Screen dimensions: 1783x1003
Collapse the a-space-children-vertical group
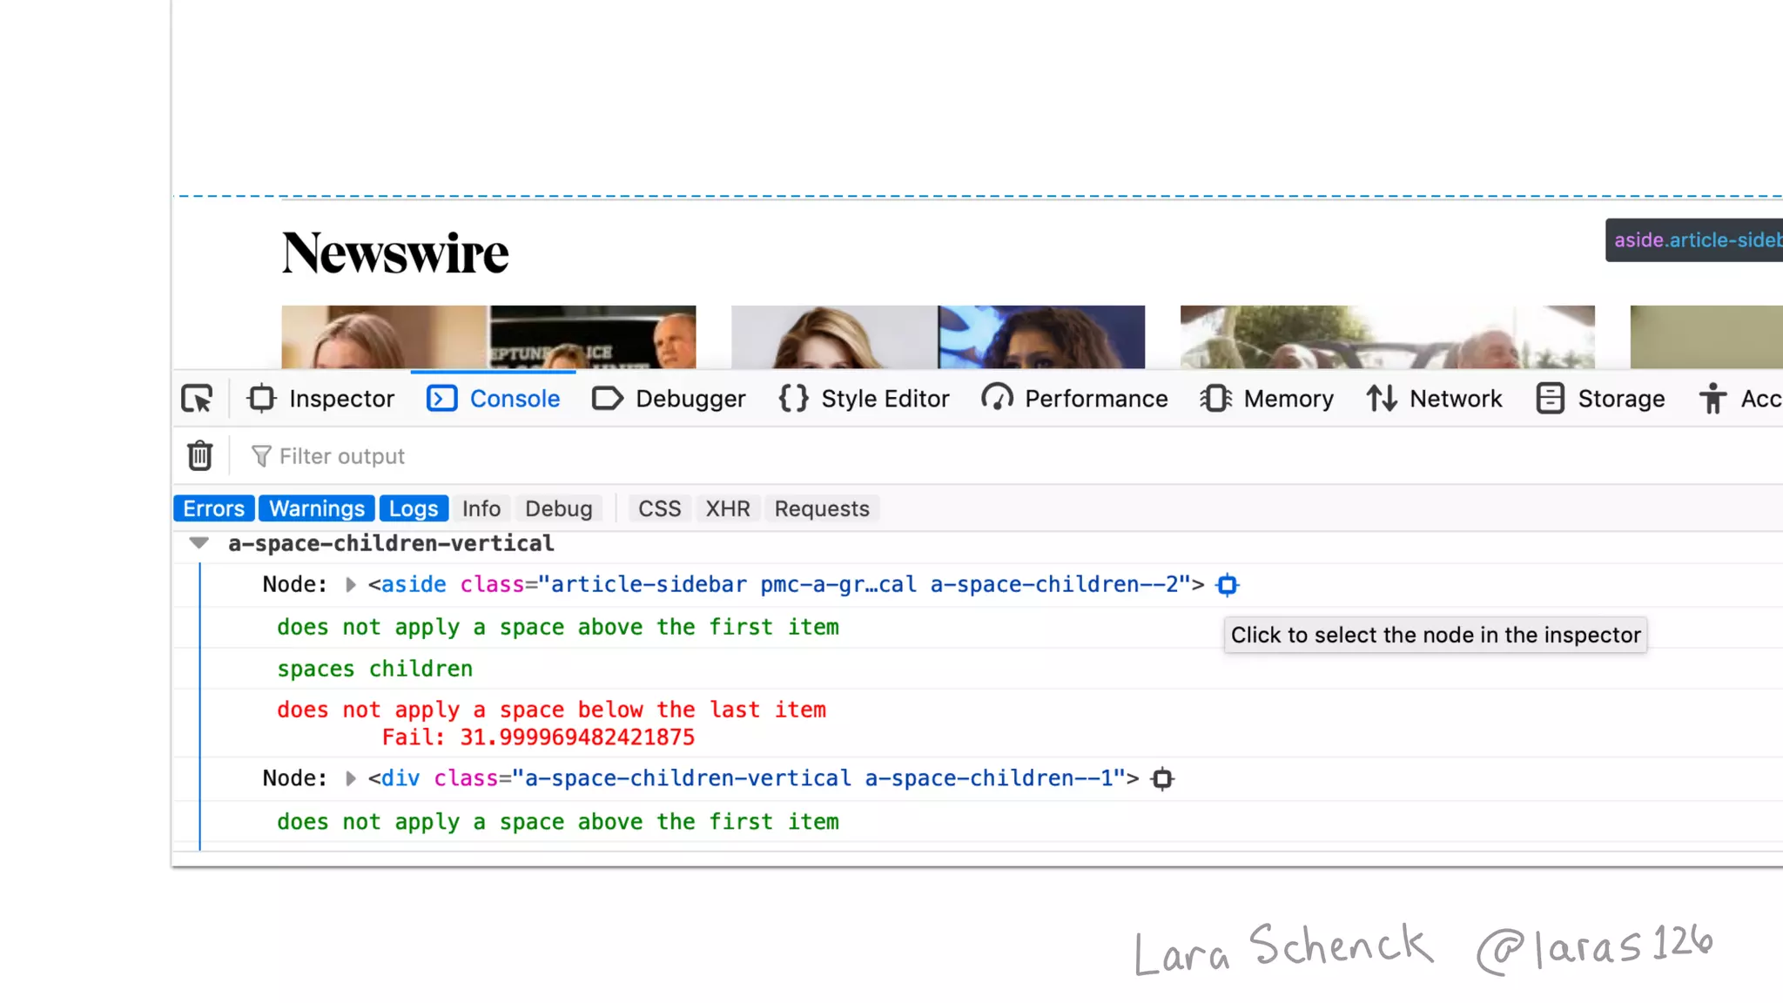(x=198, y=543)
